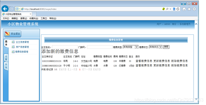Click the 已缴费 status cell
The height and width of the screenshot is (105, 206).
point(122,66)
